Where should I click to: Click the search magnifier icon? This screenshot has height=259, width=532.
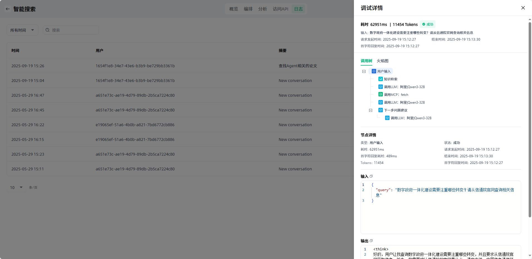48,30
